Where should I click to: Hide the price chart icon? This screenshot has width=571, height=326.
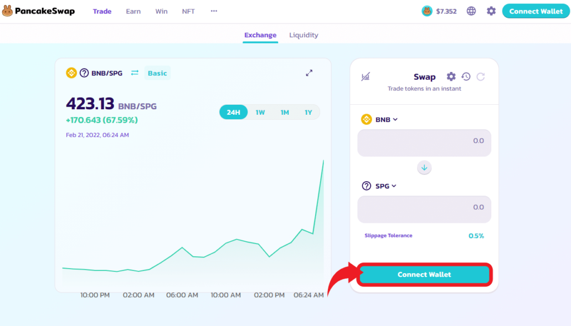(x=366, y=76)
